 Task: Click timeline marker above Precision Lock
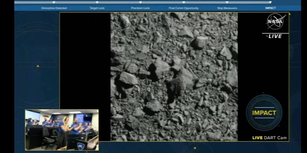coord(140,2)
